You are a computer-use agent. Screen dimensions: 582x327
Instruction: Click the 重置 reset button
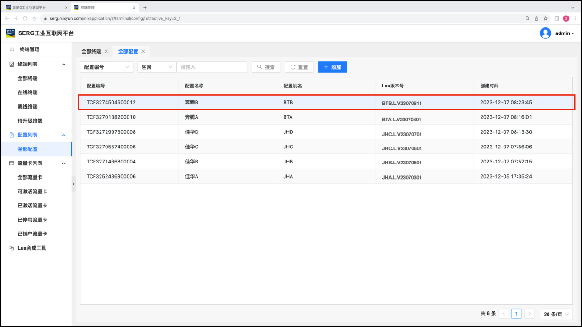click(299, 67)
